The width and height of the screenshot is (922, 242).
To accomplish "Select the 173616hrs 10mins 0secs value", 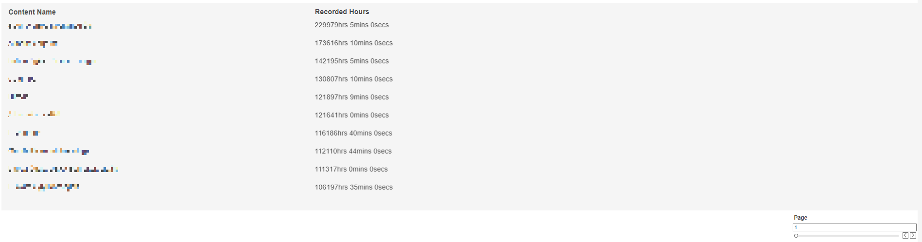I will click(x=353, y=43).
